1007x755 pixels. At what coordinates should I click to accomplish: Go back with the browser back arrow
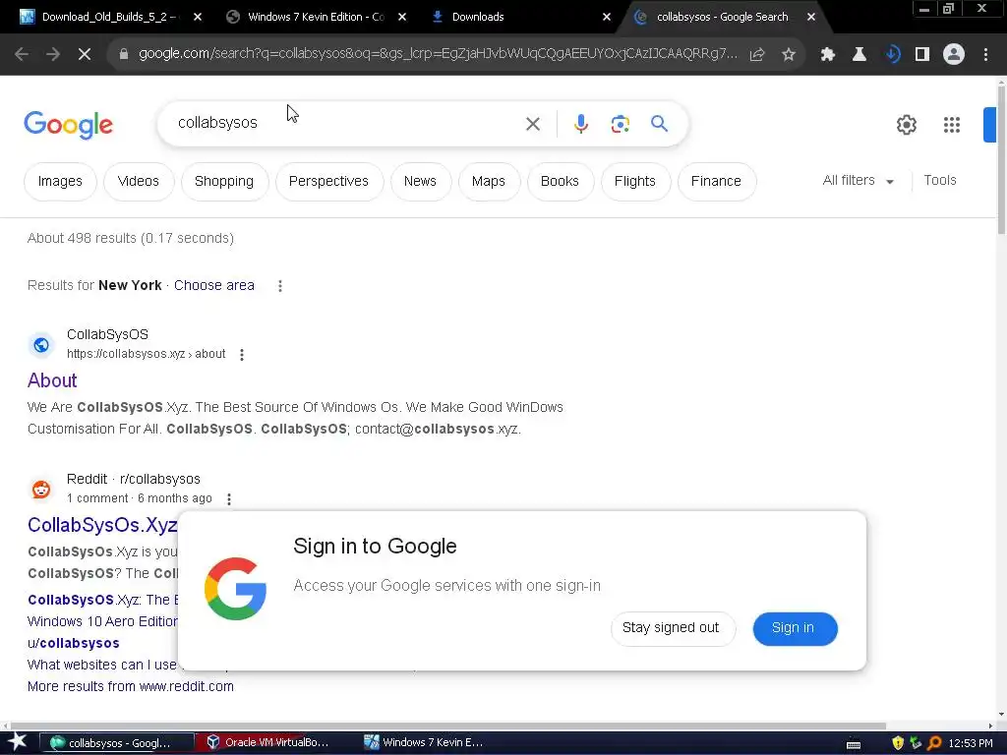pos(22,54)
